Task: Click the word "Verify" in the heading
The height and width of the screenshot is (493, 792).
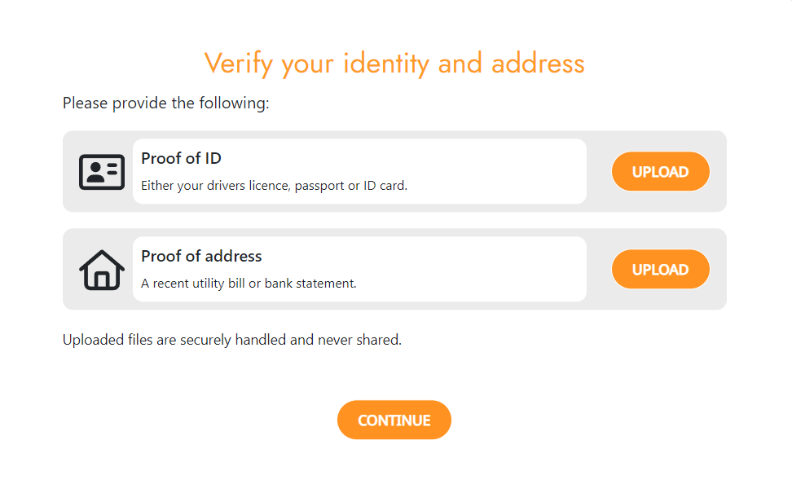Action: [x=238, y=64]
